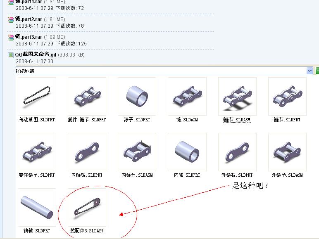Select the 滚子.SLDPRT roller thumbnail
This screenshot has height=239, width=319.
[x=137, y=96]
